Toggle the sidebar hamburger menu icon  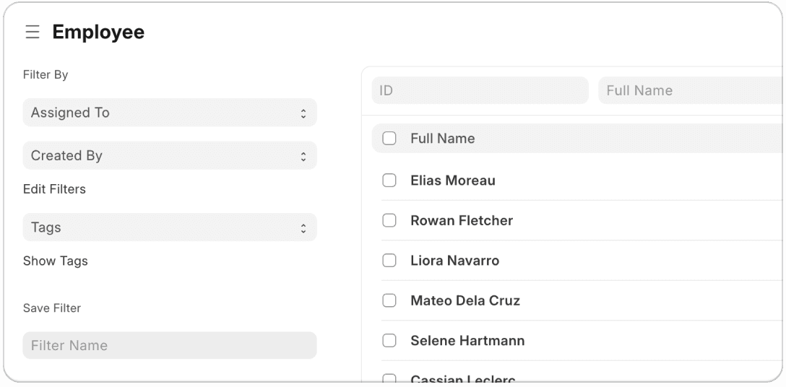[x=33, y=32]
